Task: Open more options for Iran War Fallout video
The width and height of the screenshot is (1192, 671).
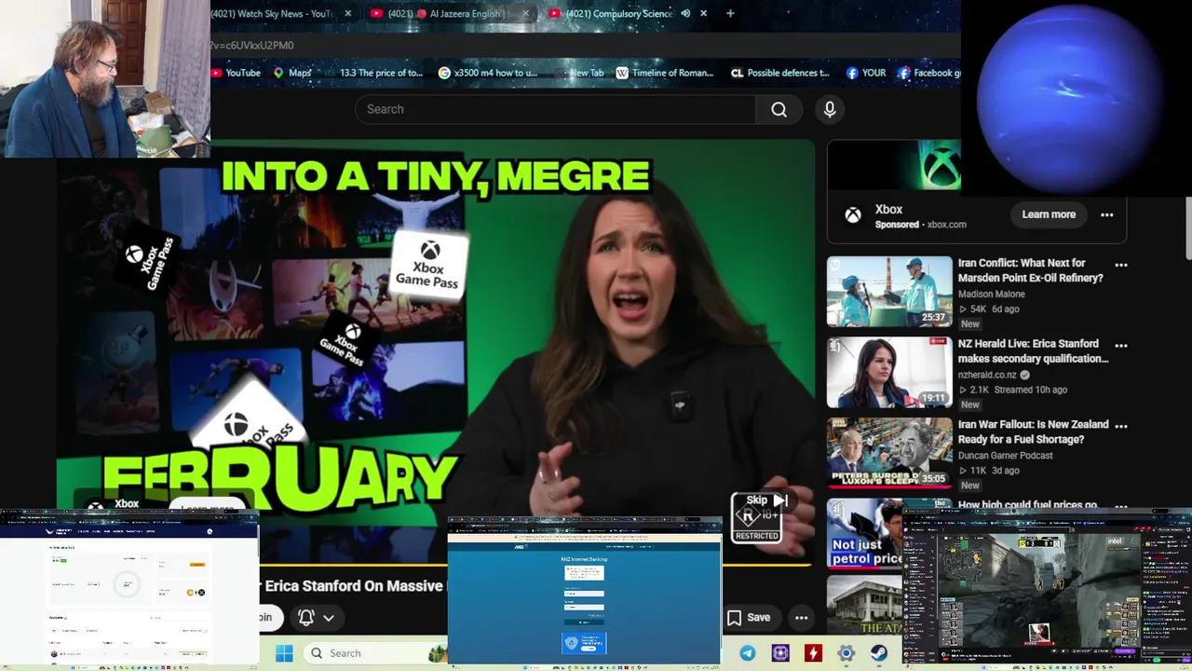Action: 1121,426
